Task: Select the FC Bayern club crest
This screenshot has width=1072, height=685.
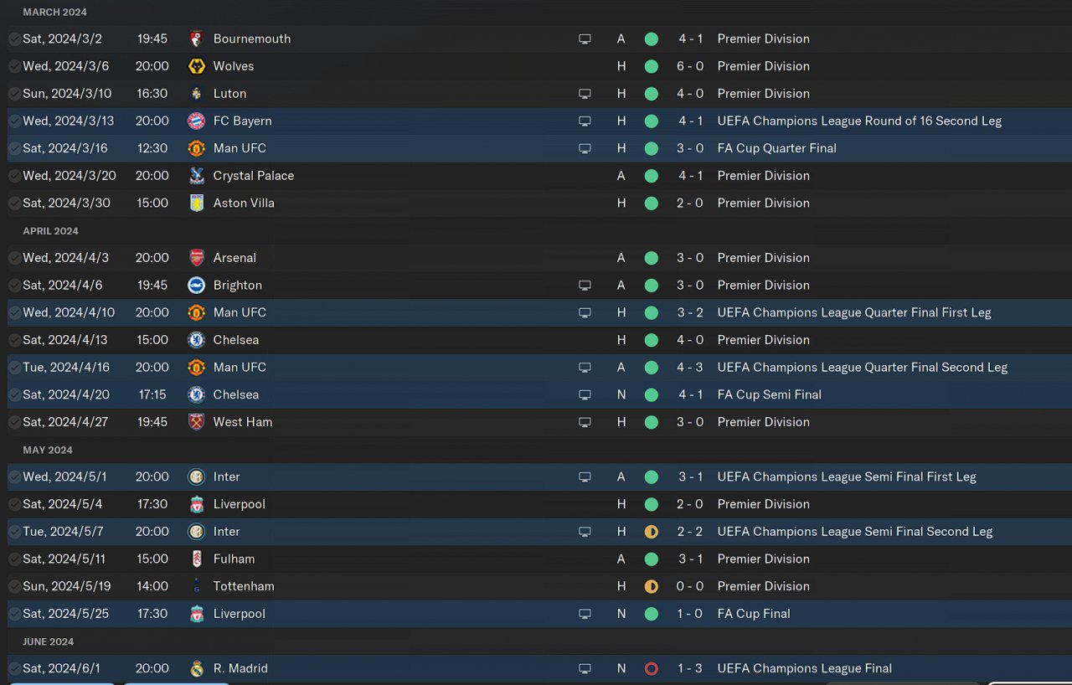Action: tap(197, 121)
